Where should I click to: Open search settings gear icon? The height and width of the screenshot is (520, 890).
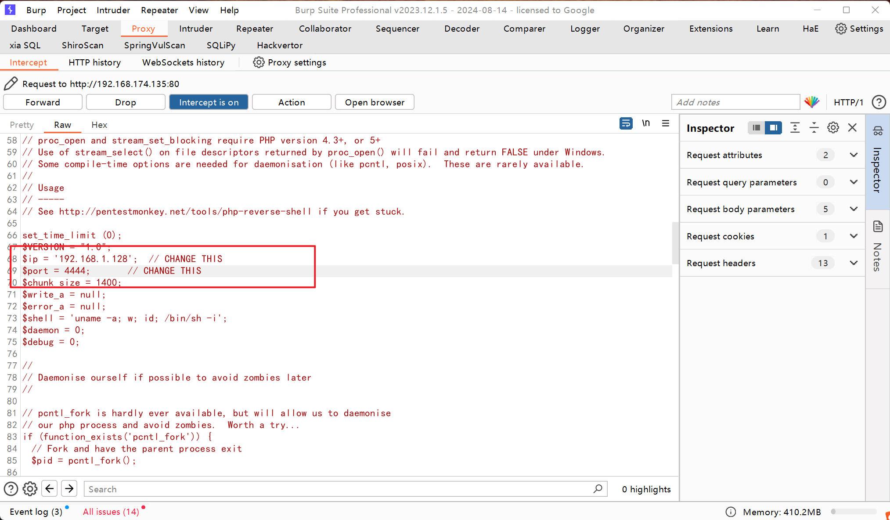click(30, 489)
